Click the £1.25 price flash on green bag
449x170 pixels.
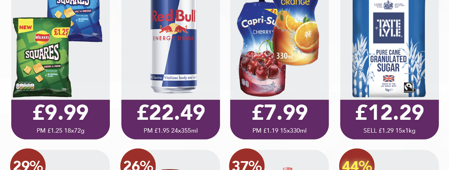pos(60,32)
